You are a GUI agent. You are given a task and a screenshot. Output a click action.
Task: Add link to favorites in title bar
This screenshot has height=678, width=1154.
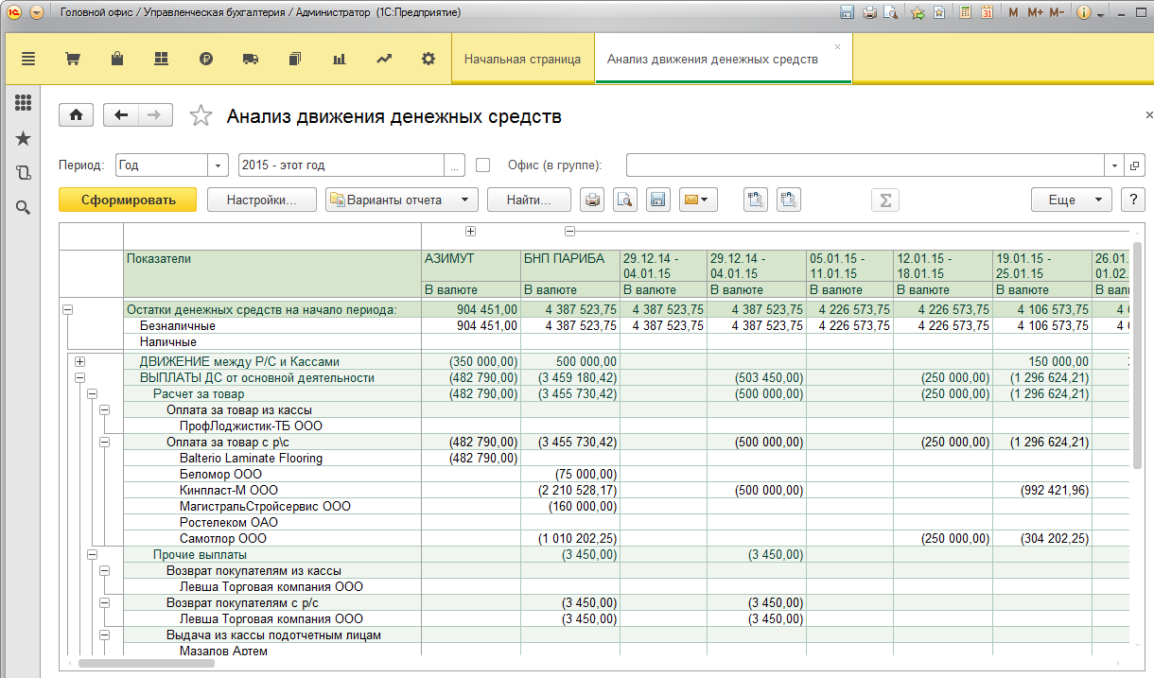coord(918,12)
